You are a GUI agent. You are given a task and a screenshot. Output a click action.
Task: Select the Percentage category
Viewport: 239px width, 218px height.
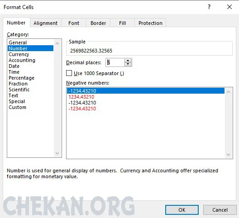tap(30, 78)
